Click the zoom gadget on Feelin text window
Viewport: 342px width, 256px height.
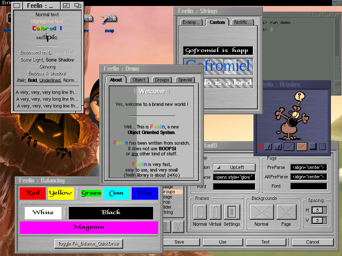(x=66, y=6)
